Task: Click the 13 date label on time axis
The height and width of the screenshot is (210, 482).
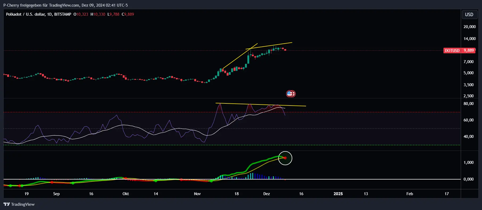Action: 366,194
